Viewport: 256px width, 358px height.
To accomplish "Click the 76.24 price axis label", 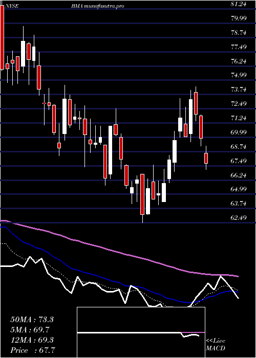I will coord(239,61).
